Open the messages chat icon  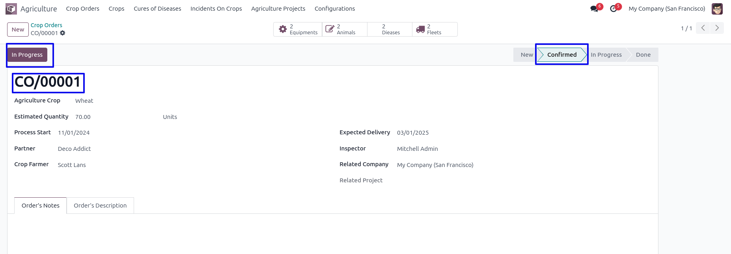point(594,9)
